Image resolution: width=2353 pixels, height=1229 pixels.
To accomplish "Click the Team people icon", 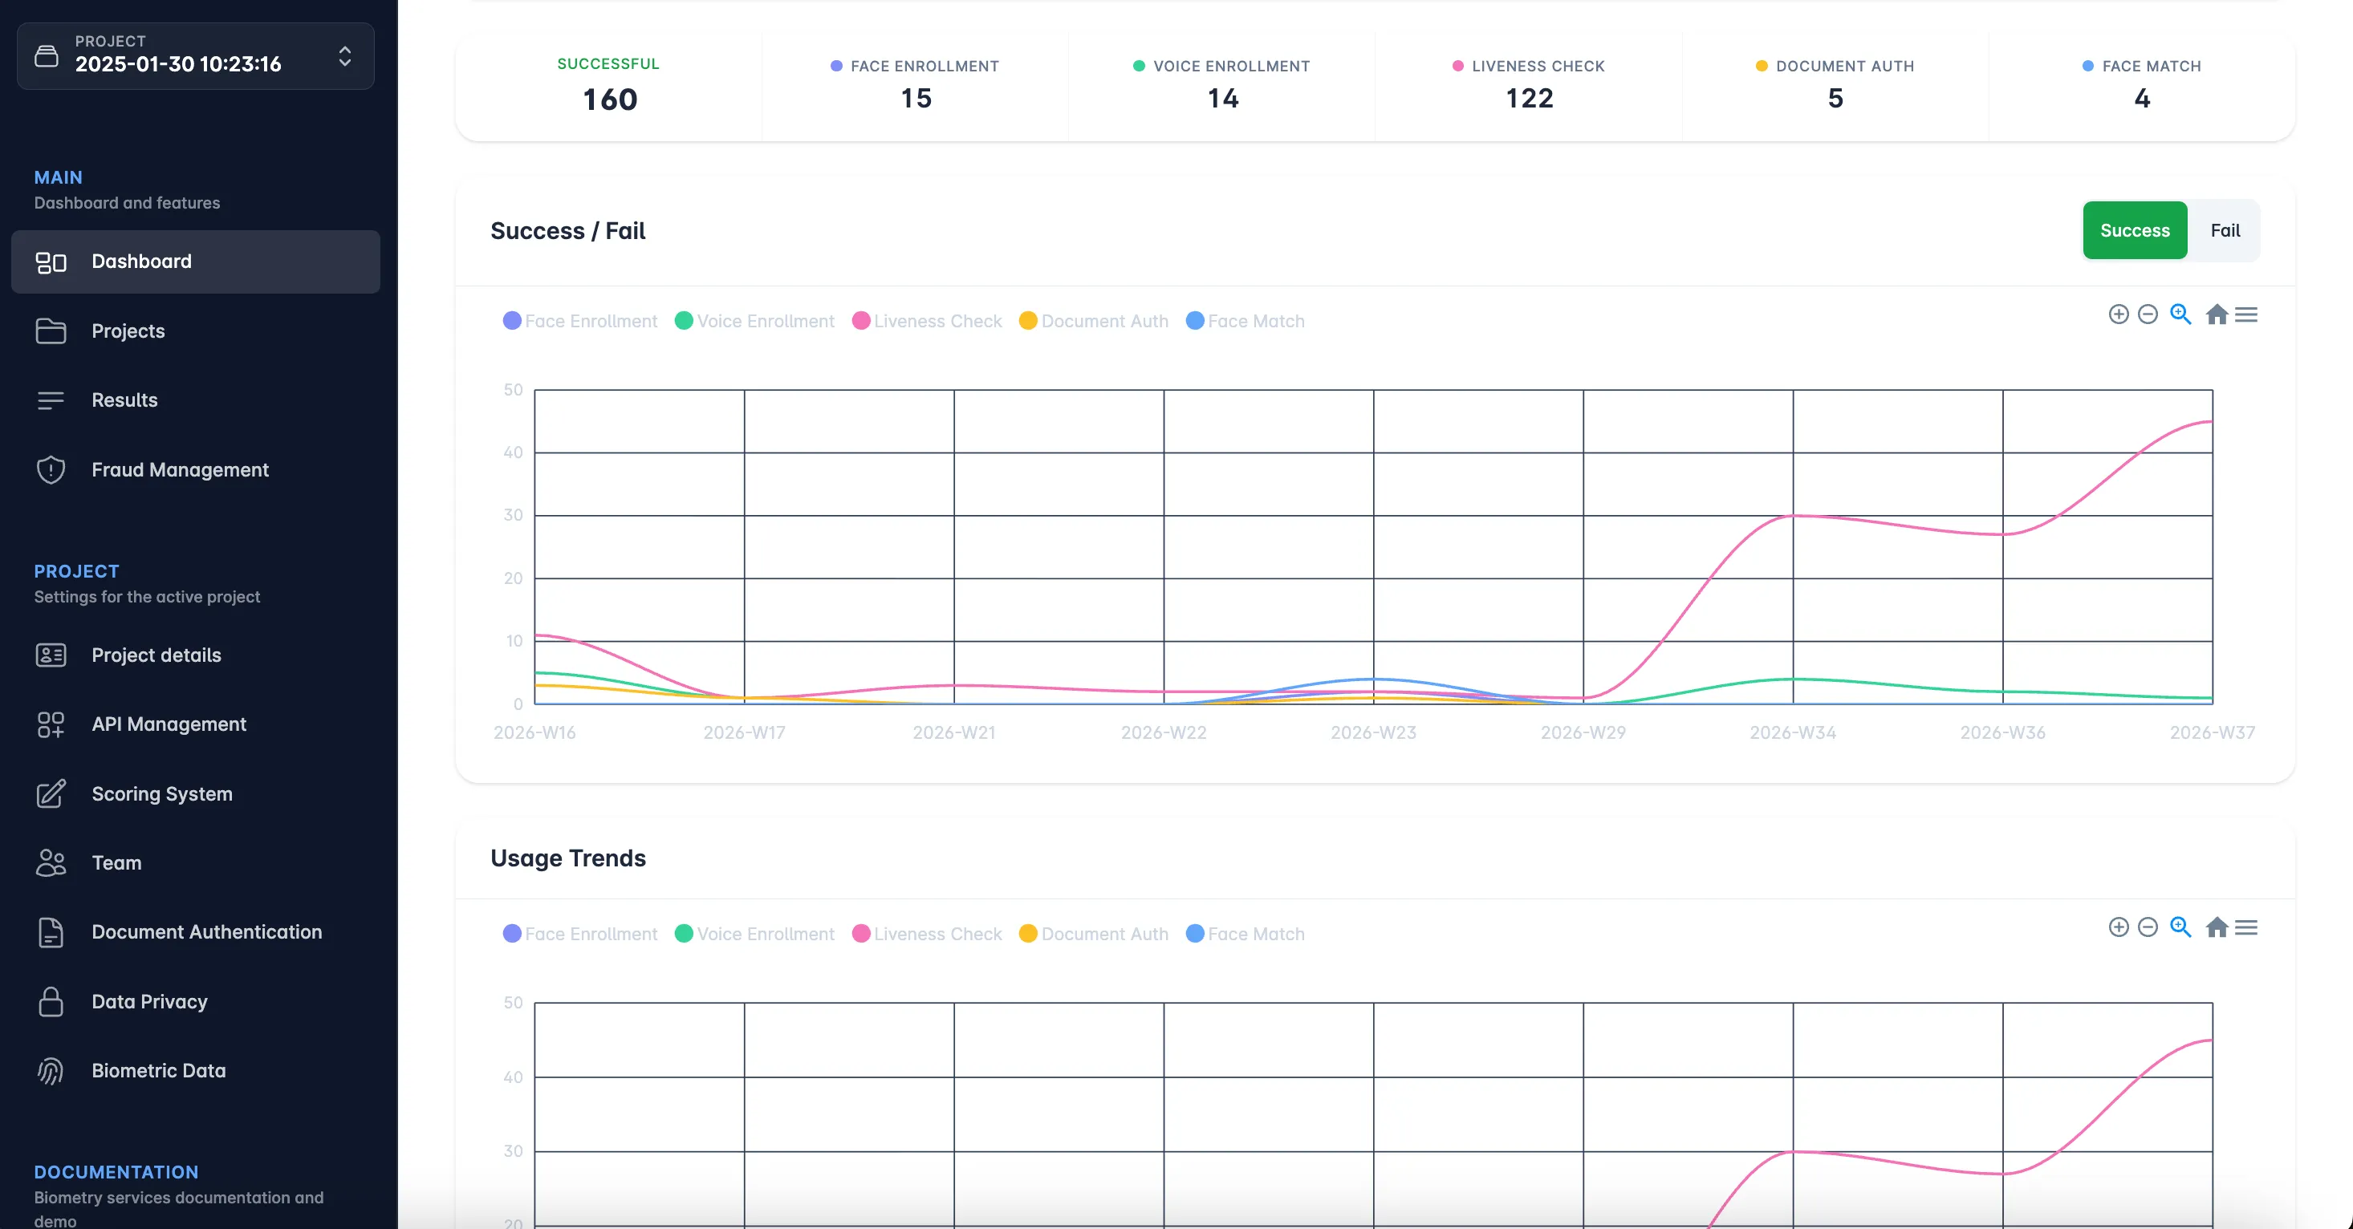I will 51,863.
